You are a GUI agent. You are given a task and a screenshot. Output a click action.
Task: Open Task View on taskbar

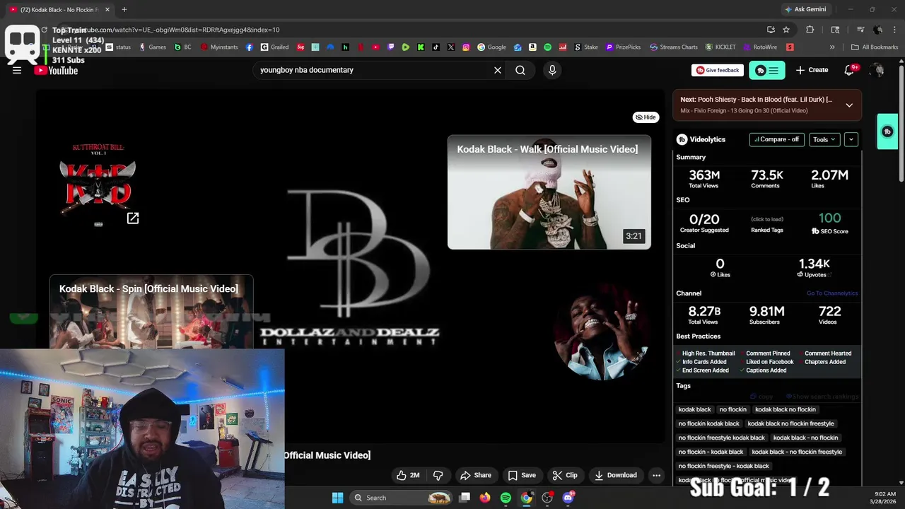(465, 498)
